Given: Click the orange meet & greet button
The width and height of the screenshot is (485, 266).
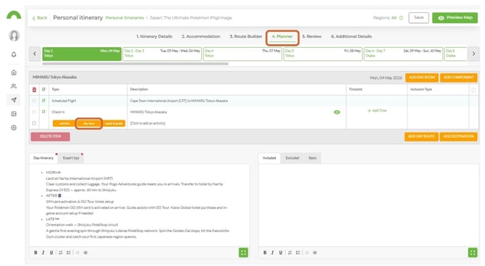Looking at the screenshot, I should [x=114, y=123].
